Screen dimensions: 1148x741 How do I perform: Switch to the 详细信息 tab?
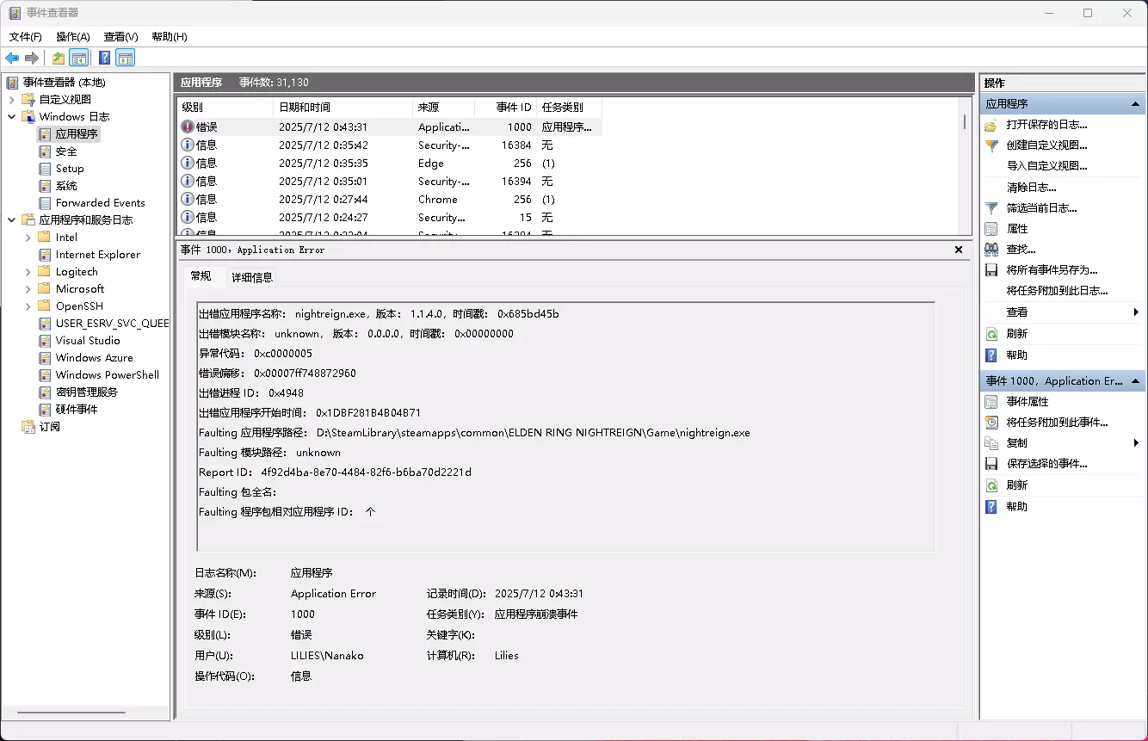(x=252, y=277)
